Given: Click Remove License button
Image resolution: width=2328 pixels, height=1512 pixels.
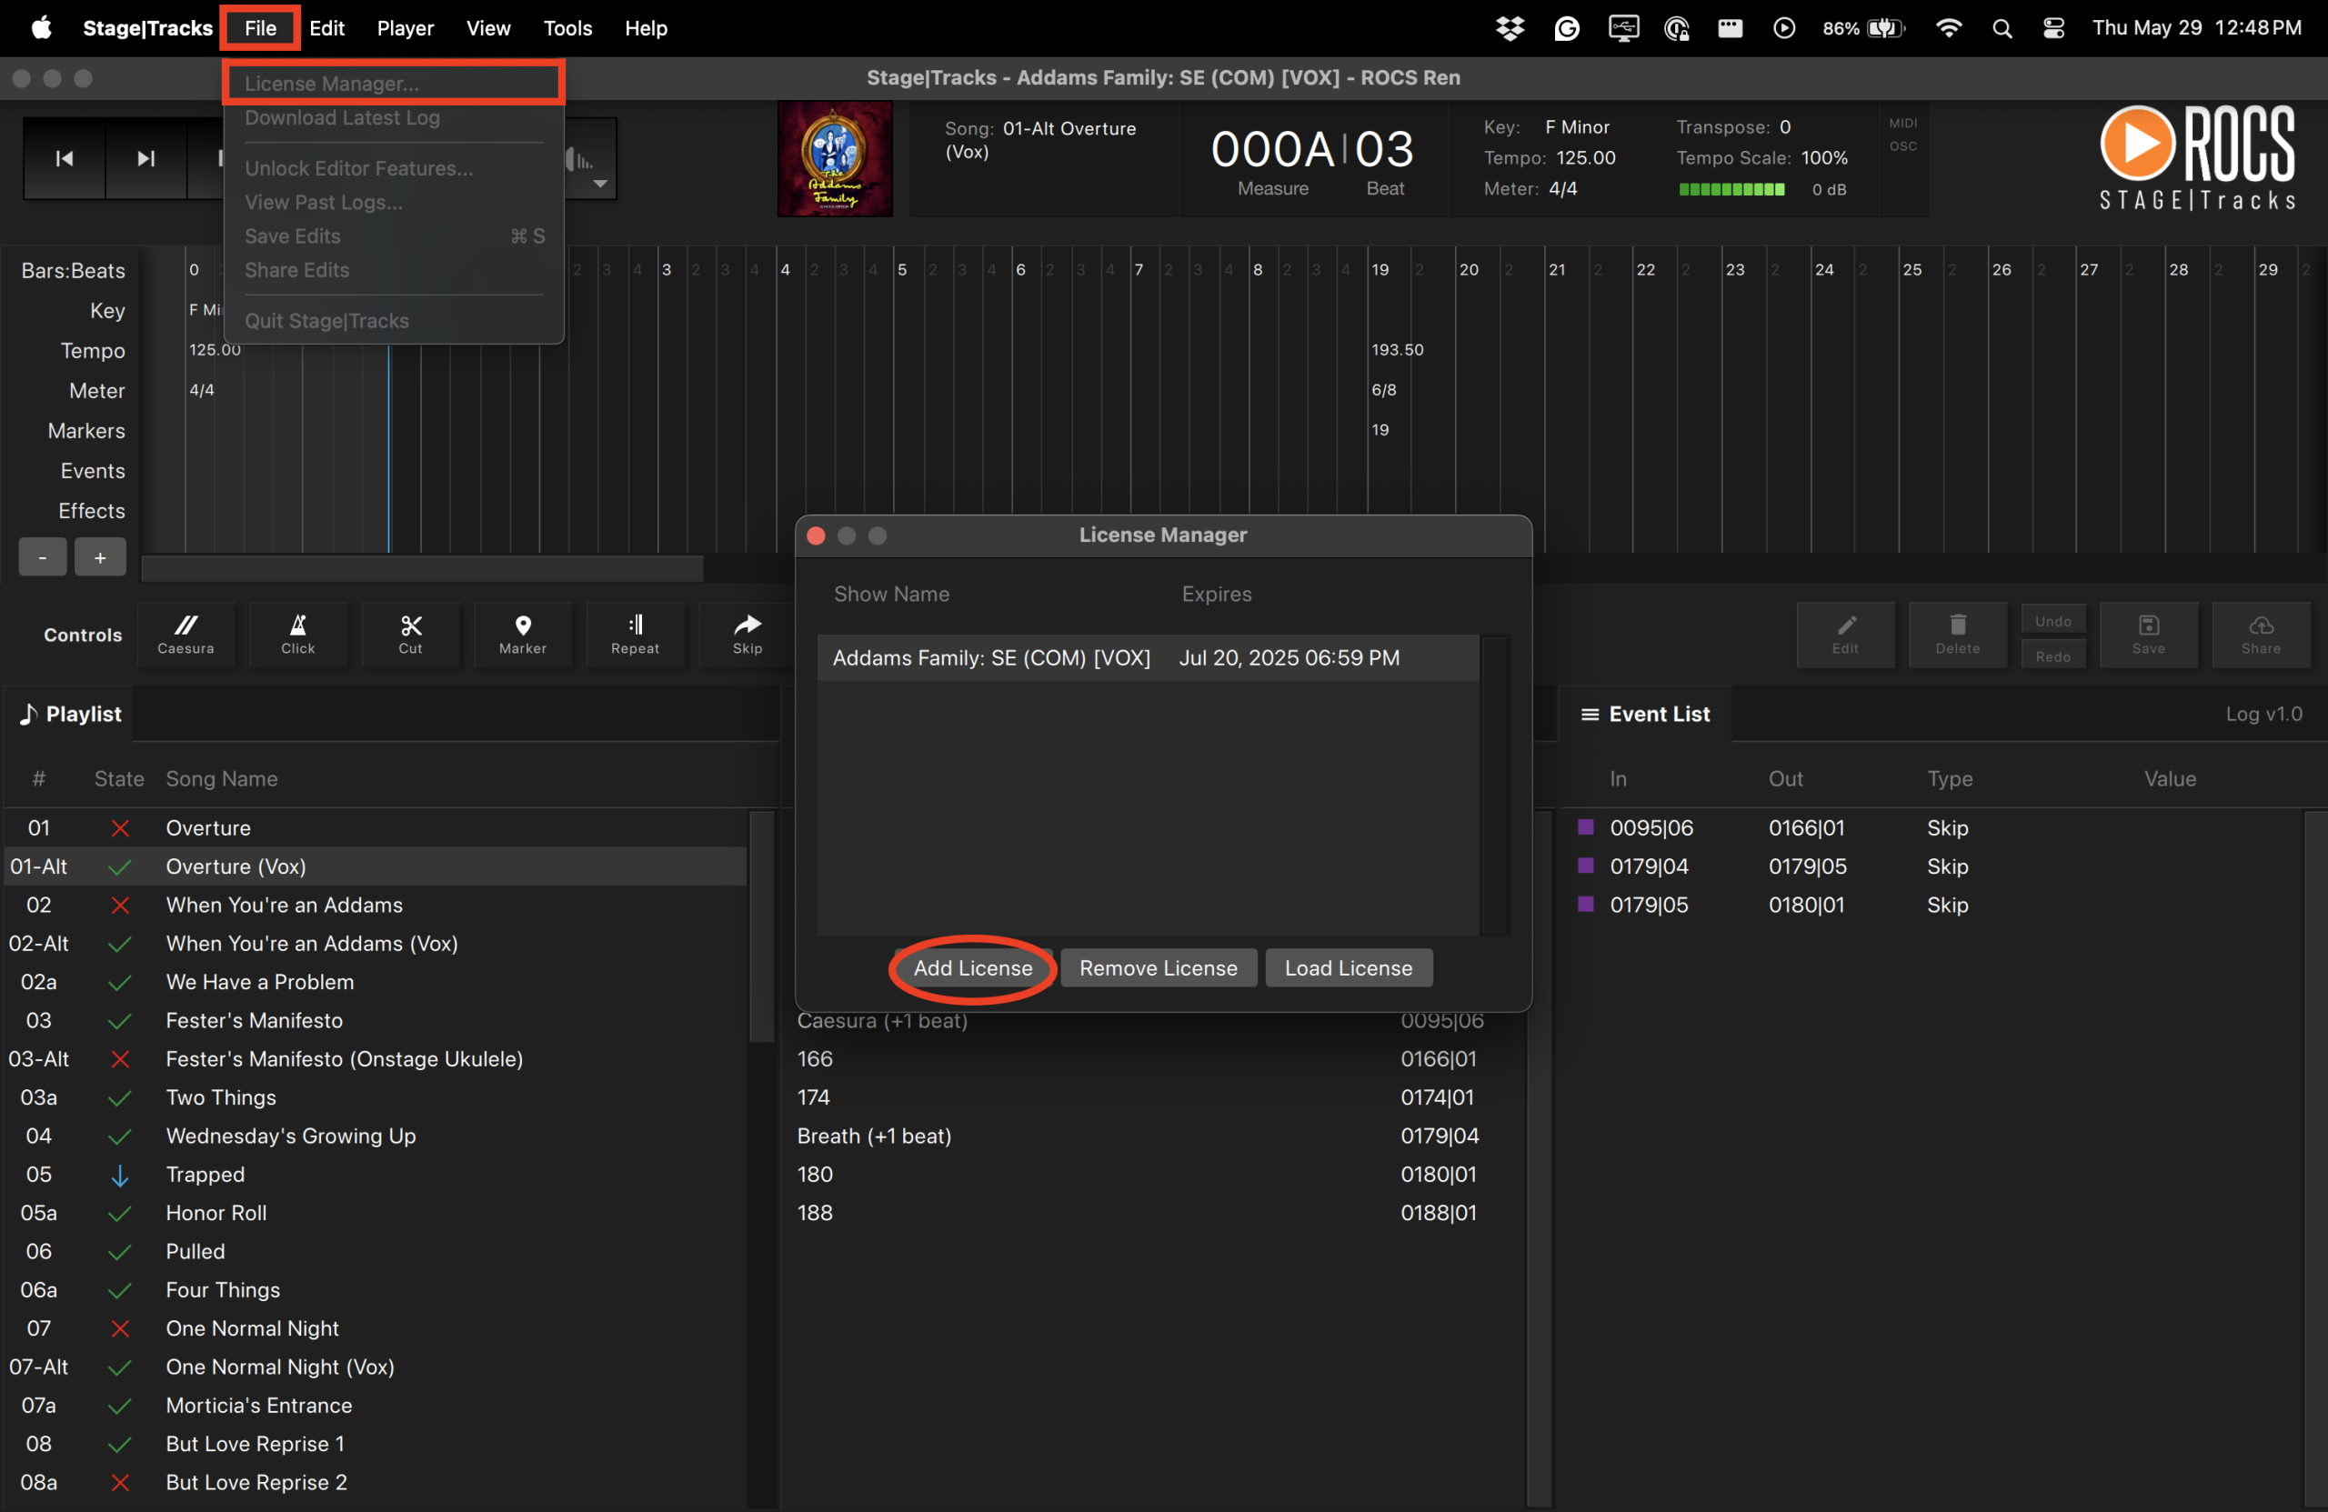Looking at the screenshot, I should point(1159,968).
